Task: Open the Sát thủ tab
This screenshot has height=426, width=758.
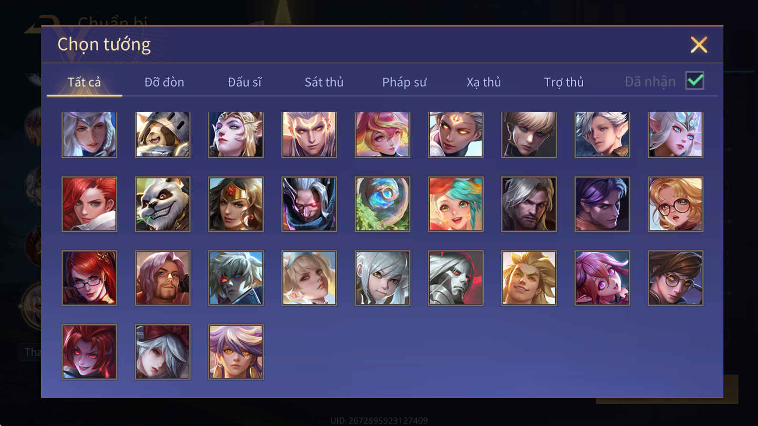Action: click(x=324, y=82)
